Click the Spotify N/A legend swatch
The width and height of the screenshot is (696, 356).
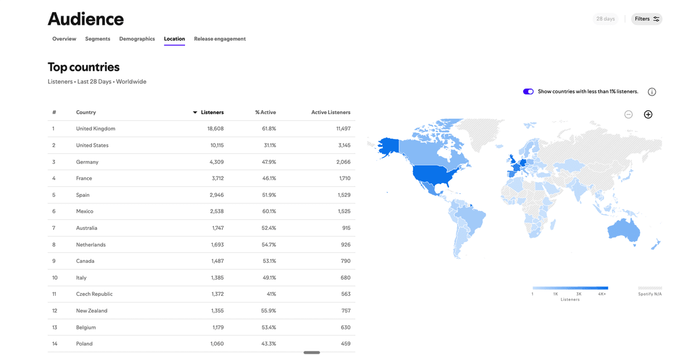pos(650,288)
